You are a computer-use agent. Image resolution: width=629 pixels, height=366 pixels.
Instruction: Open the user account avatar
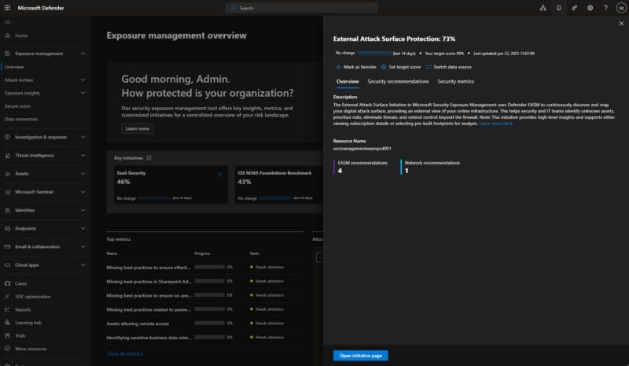point(621,8)
